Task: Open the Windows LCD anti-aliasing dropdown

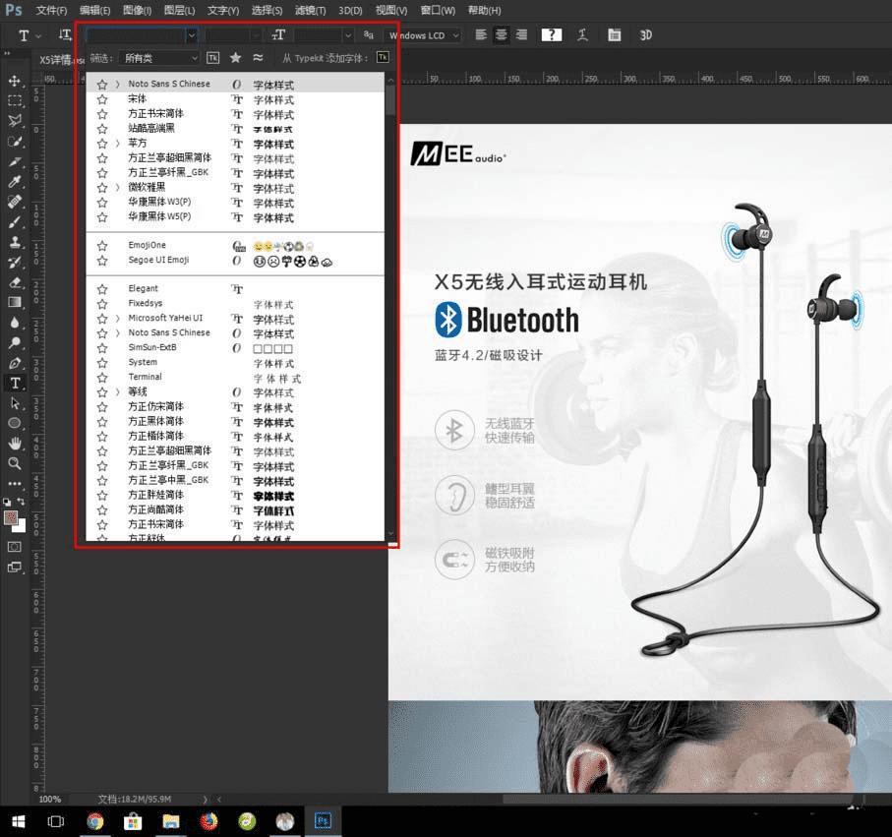Action: (423, 35)
